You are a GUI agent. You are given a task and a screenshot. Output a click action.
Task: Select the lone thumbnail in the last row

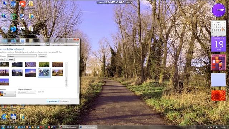tap(4, 82)
